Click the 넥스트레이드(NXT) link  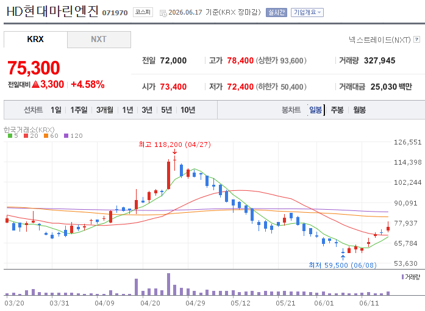380,40
